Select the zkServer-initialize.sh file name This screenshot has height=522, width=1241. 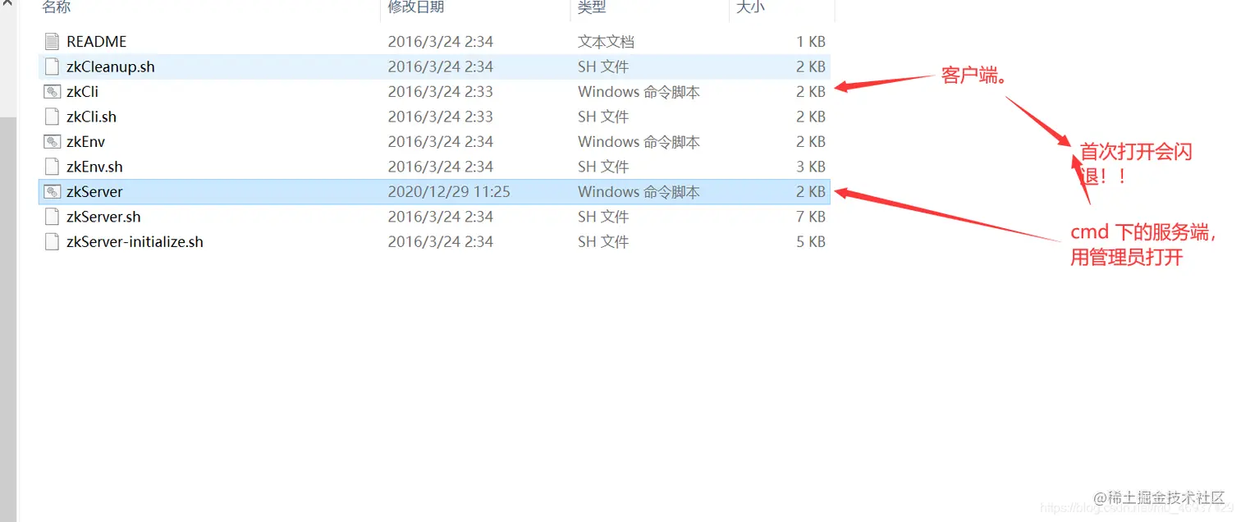135,242
